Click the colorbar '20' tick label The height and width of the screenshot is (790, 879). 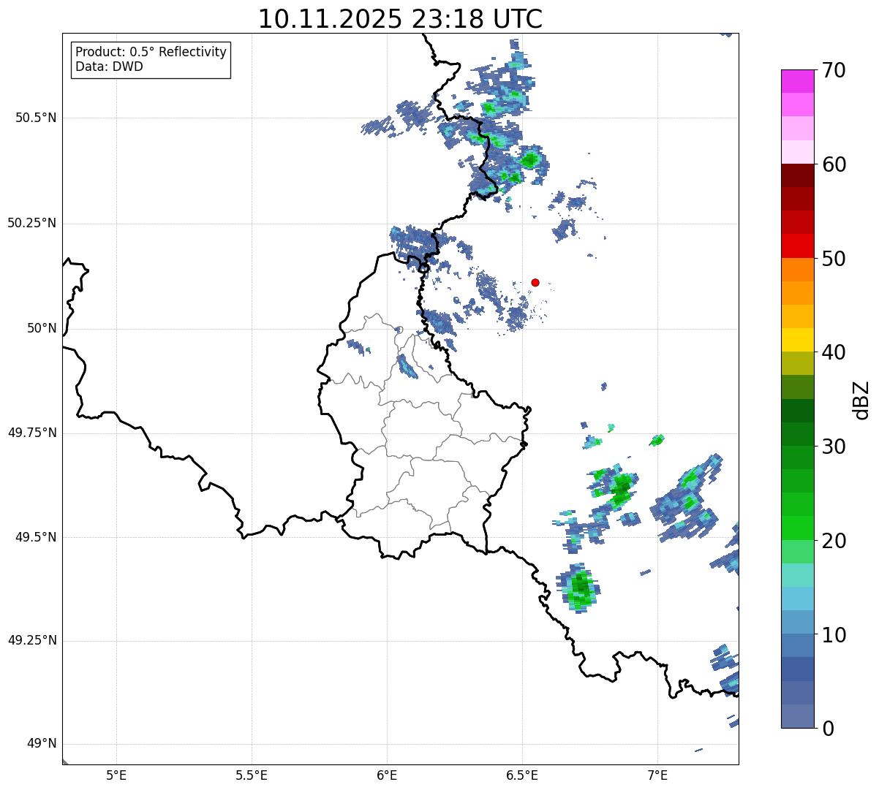pyautogui.click(x=834, y=542)
